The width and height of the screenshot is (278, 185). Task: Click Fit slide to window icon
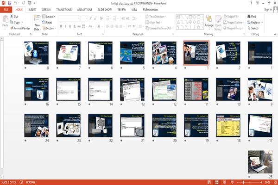[x=275, y=182]
